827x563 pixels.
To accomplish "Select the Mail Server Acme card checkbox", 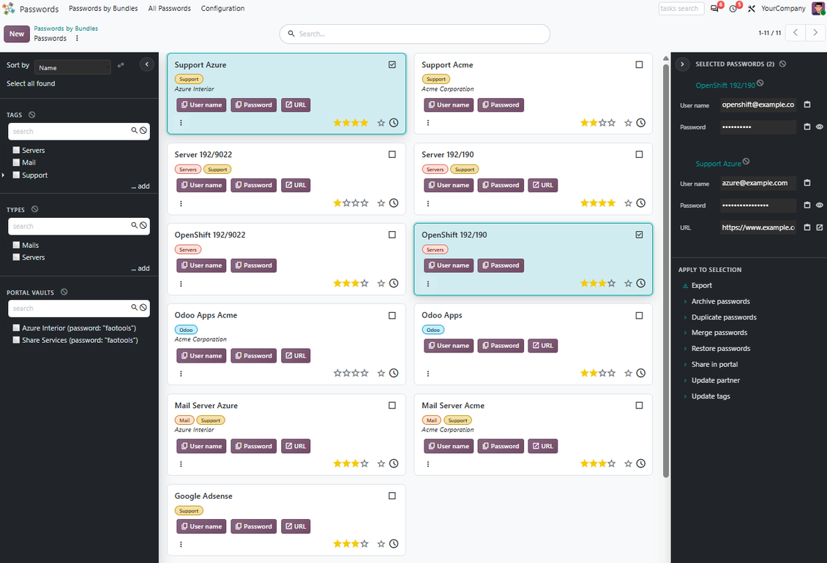I will click(x=639, y=405).
